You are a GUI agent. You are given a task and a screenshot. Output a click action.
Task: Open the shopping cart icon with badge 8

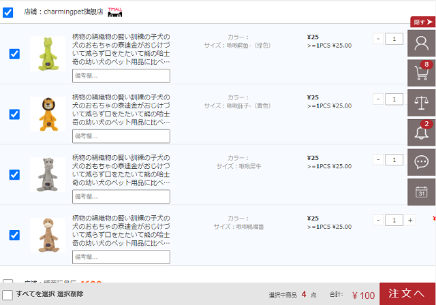tap(421, 73)
